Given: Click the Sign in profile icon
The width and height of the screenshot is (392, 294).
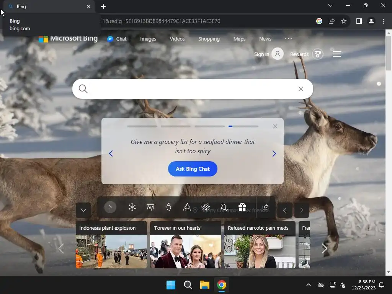Looking at the screenshot, I should [278, 54].
